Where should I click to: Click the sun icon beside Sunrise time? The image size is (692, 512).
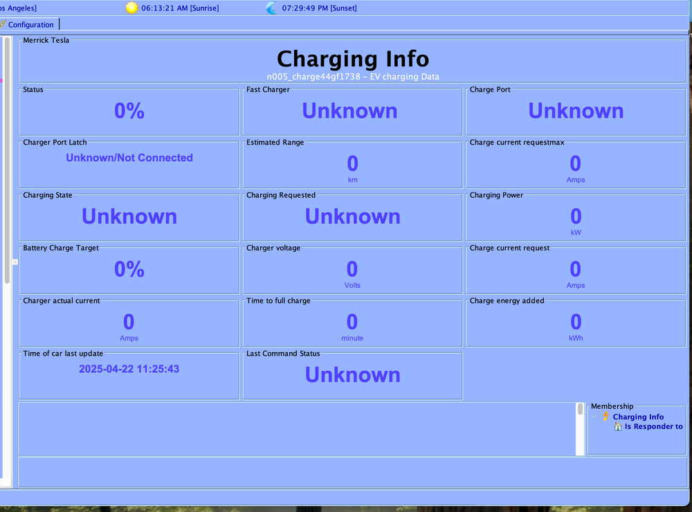point(131,8)
